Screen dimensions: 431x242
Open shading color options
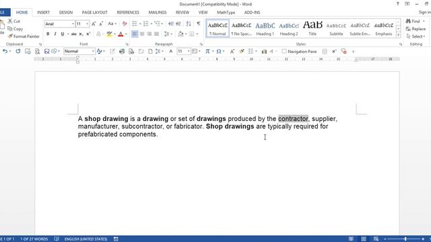coord(187,34)
